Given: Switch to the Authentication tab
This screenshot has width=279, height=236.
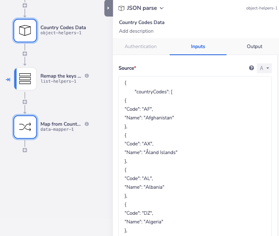Looking at the screenshot, I should (140, 46).
